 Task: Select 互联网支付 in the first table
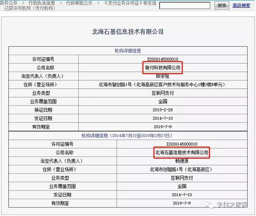(x=163, y=93)
